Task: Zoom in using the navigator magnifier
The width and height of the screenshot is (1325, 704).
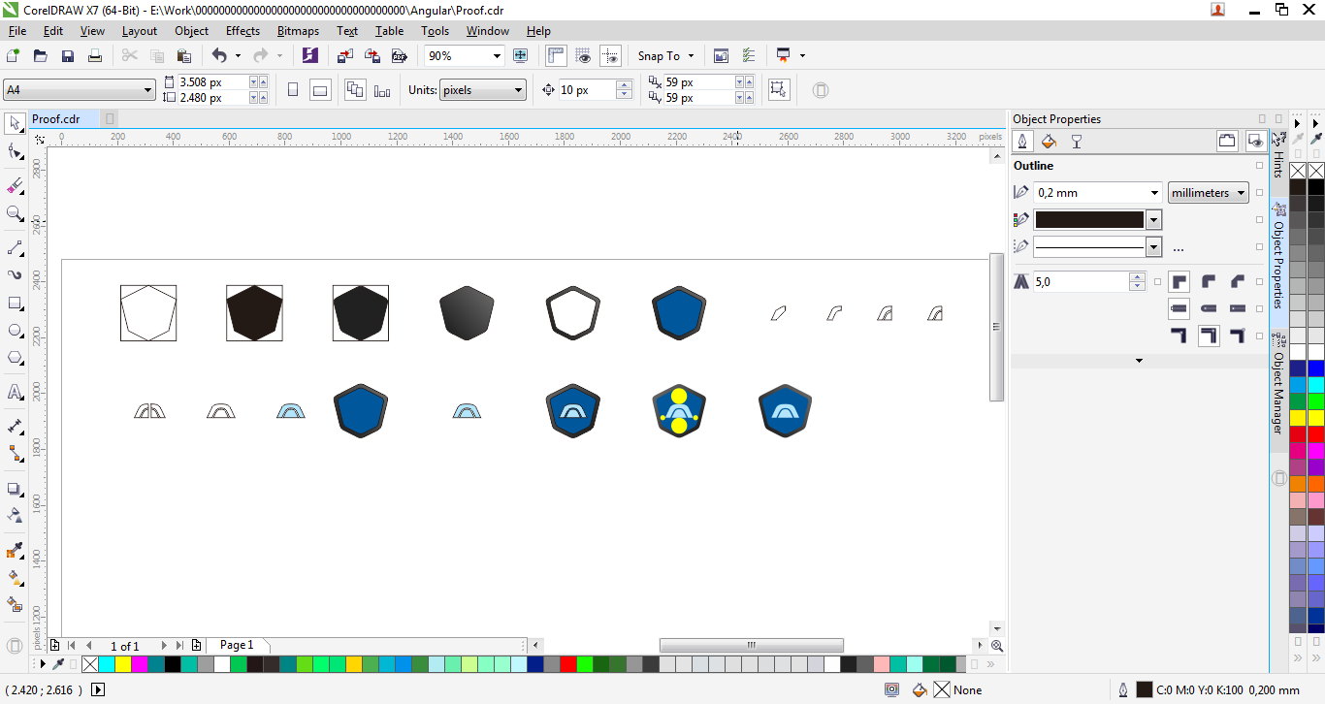Action: pyautogui.click(x=997, y=646)
